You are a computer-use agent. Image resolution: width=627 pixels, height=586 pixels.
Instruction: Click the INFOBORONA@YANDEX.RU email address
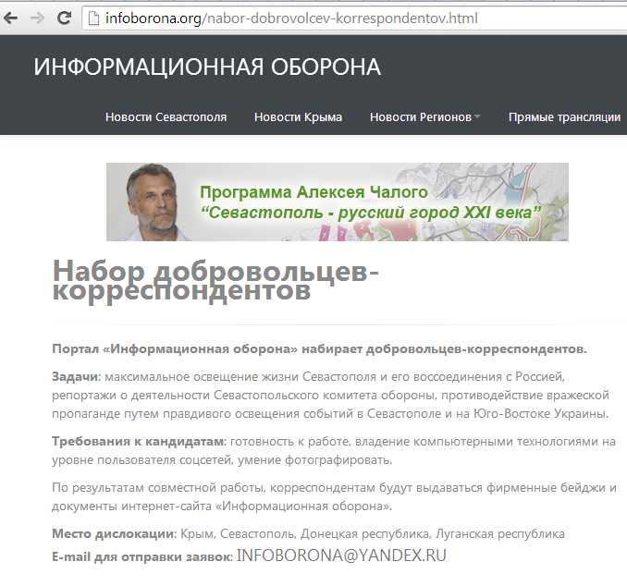341,555
